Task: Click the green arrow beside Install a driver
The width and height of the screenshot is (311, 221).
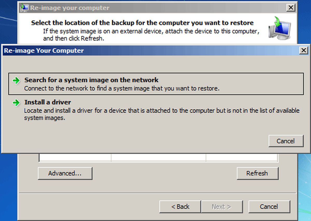Action: (16, 103)
